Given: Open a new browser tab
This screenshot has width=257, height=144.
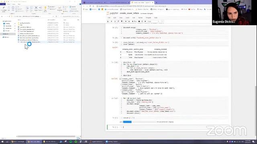Looking at the screenshot, I should click(x=156, y=3).
